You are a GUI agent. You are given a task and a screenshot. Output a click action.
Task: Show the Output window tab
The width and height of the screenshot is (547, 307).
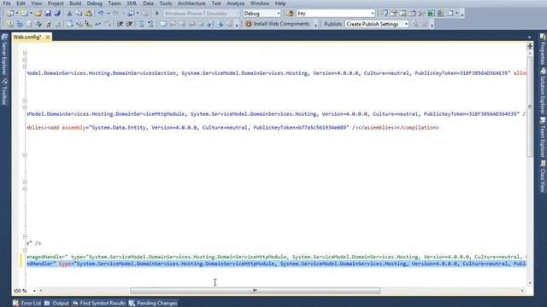pyautogui.click(x=57, y=304)
